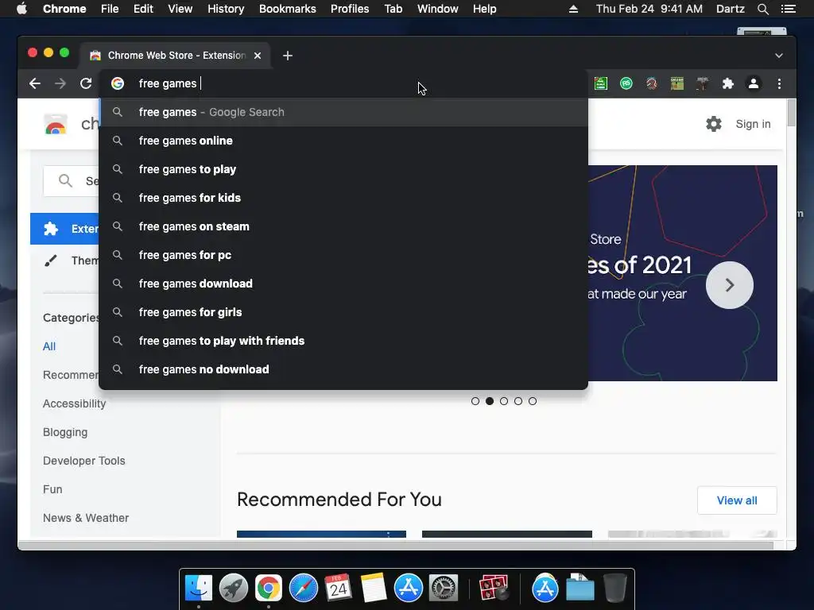Choose 'free games on steam' suggestion
Image resolution: width=814 pixels, height=610 pixels.
pos(343,226)
